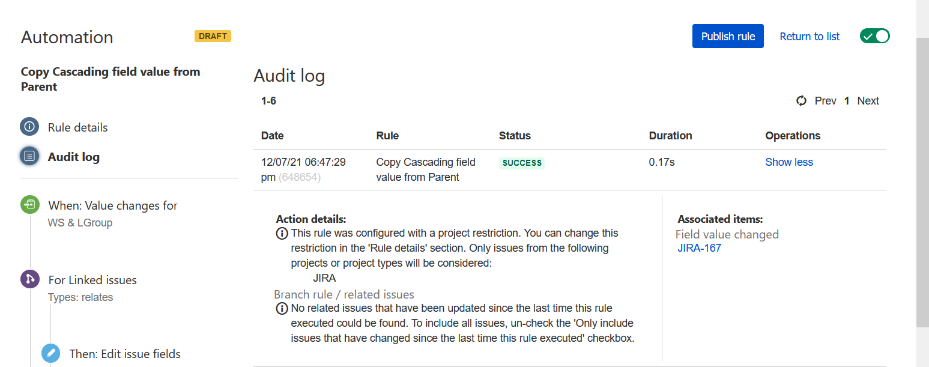Viewport: 929px width, 367px height.
Task: Click the Publish rule button
Action: [x=728, y=36]
